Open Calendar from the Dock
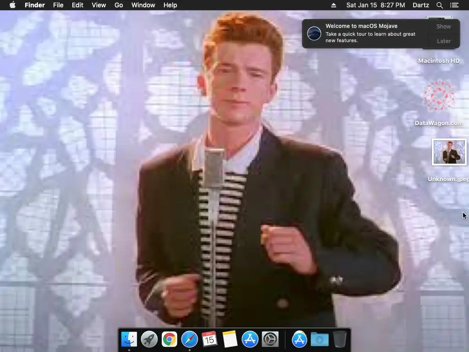This screenshot has height=352, width=469. coord(209,339)
